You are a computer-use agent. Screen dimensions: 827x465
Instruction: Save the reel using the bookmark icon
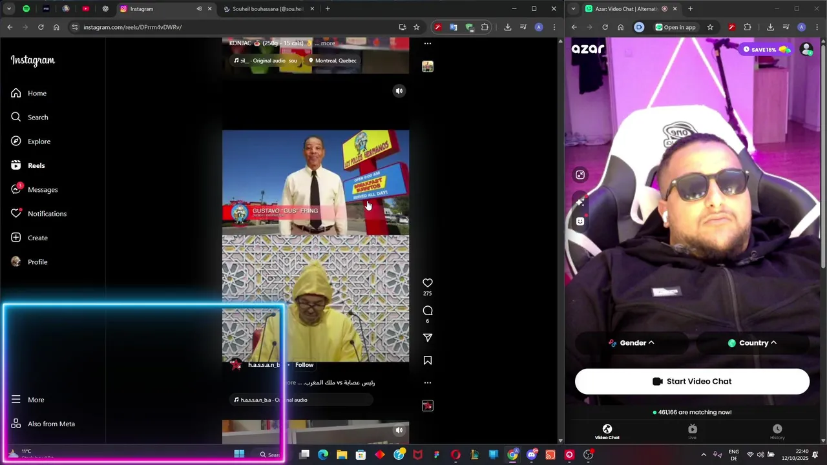click(x=428, y=360)
